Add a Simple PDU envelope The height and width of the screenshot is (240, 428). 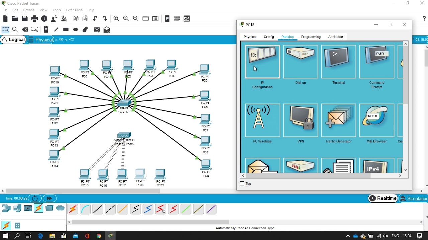click(x=97, y=30)
